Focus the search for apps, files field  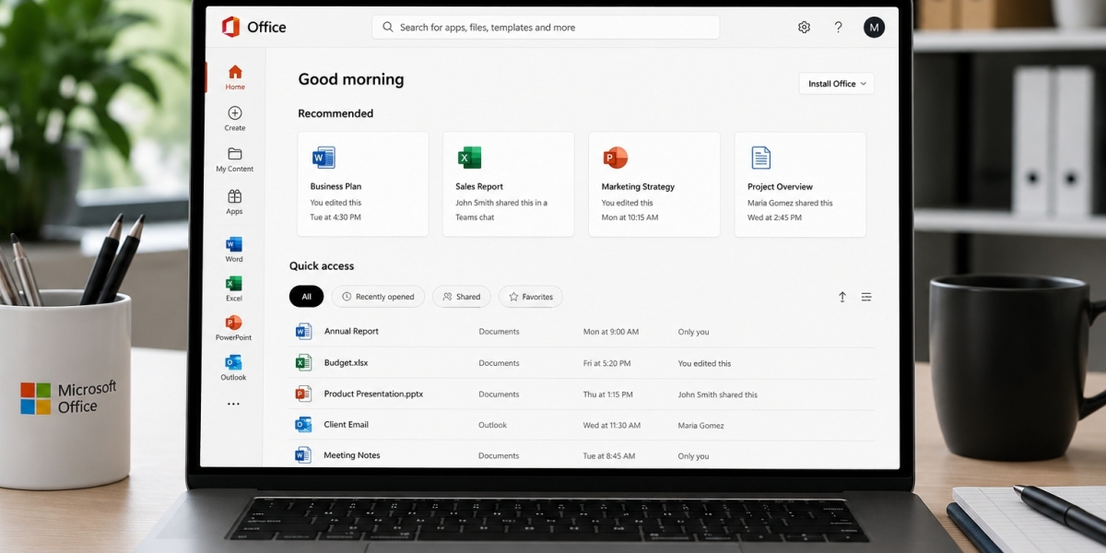pos(546,28)
